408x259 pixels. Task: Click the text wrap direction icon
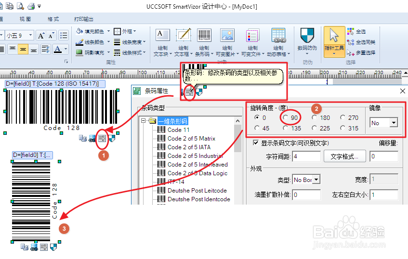pos(46,49)
